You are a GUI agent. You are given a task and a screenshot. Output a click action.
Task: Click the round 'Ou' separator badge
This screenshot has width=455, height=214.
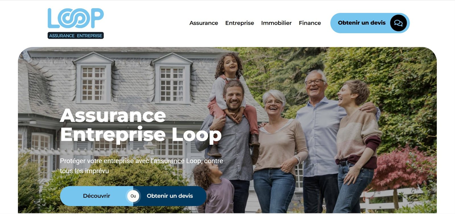pyautogui.click(x=133, y=196)
